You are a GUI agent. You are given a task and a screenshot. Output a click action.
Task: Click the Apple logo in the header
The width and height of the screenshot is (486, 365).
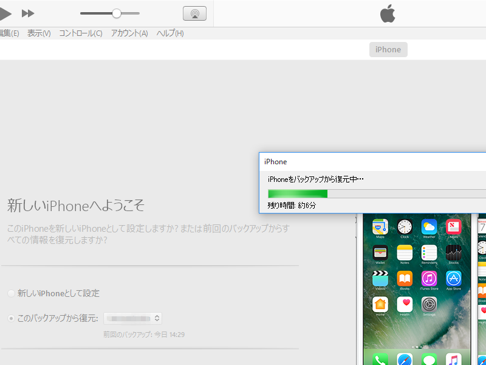(388, 13)
